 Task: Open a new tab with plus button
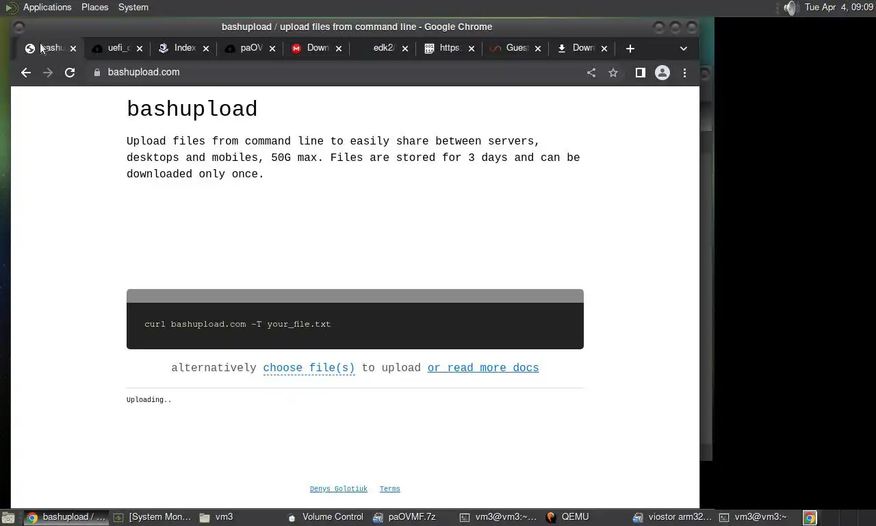(630, 49)
